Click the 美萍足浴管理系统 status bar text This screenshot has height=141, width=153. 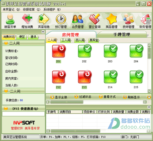[x=15, y=137]
